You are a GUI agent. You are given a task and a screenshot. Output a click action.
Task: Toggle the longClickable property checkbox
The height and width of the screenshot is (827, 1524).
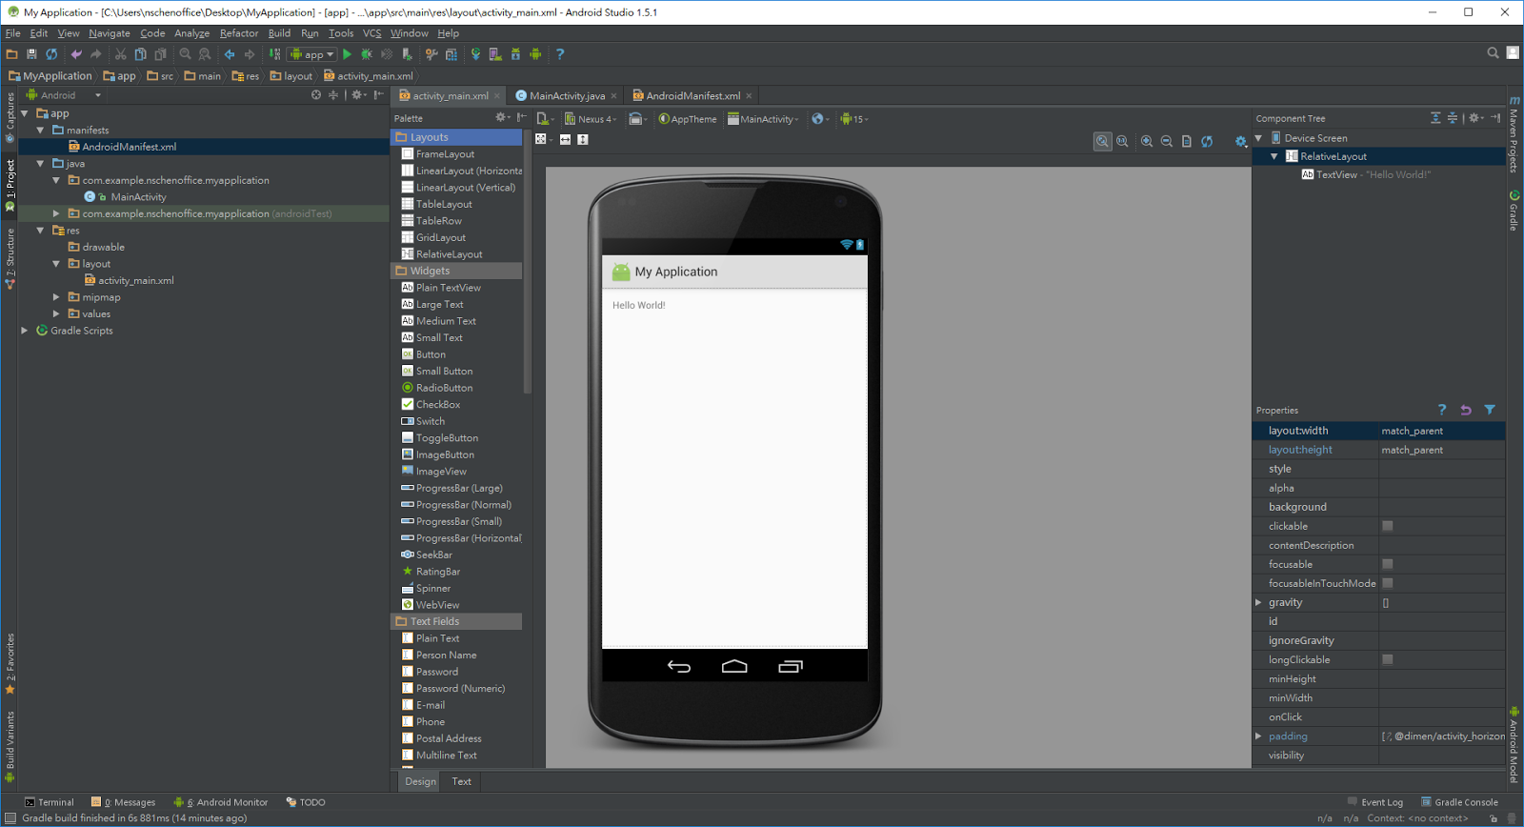pyautogui.click(x=1388, y=659)
